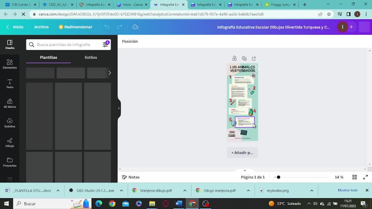Open the Mariposa dibujo.pdf download
The width and height of the screenshot is (372, 209).
(156, 191)
